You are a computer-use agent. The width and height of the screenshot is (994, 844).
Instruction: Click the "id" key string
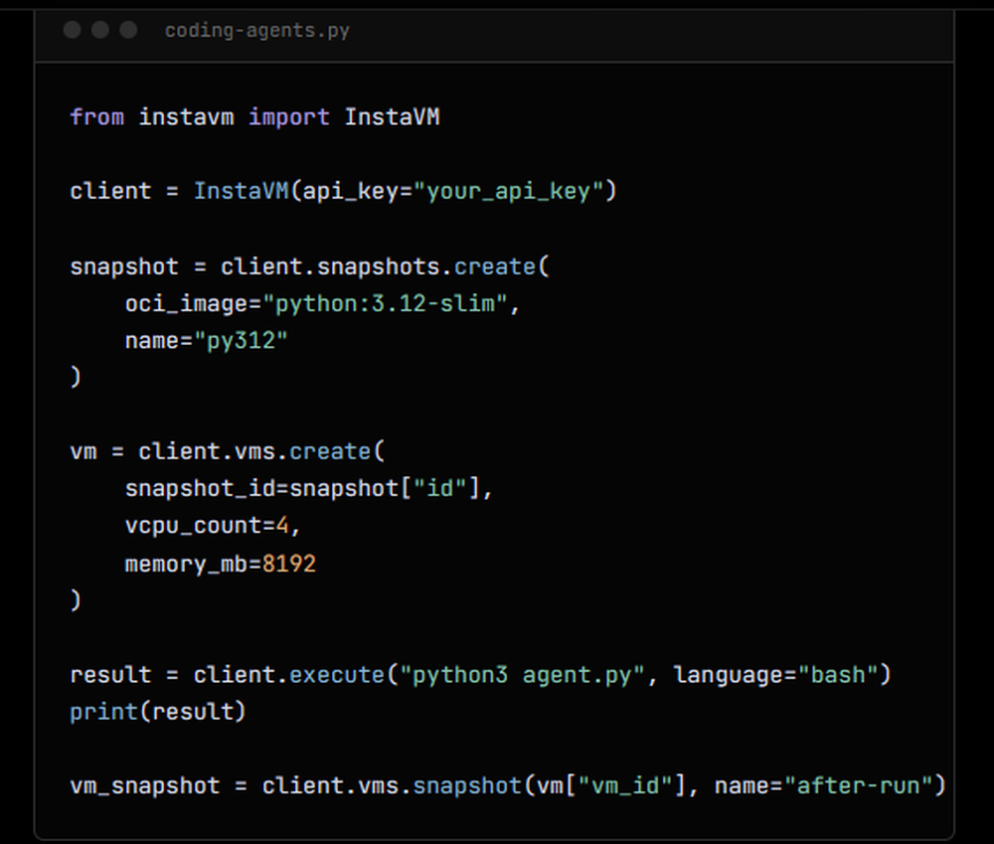coord(440,488)
